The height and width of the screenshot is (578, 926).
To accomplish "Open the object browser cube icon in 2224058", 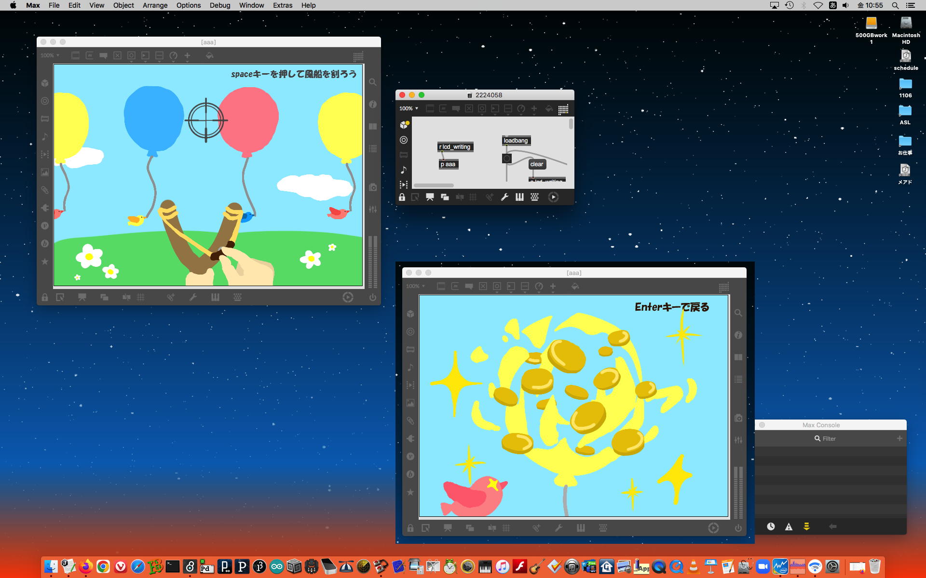I will point(404,125).
